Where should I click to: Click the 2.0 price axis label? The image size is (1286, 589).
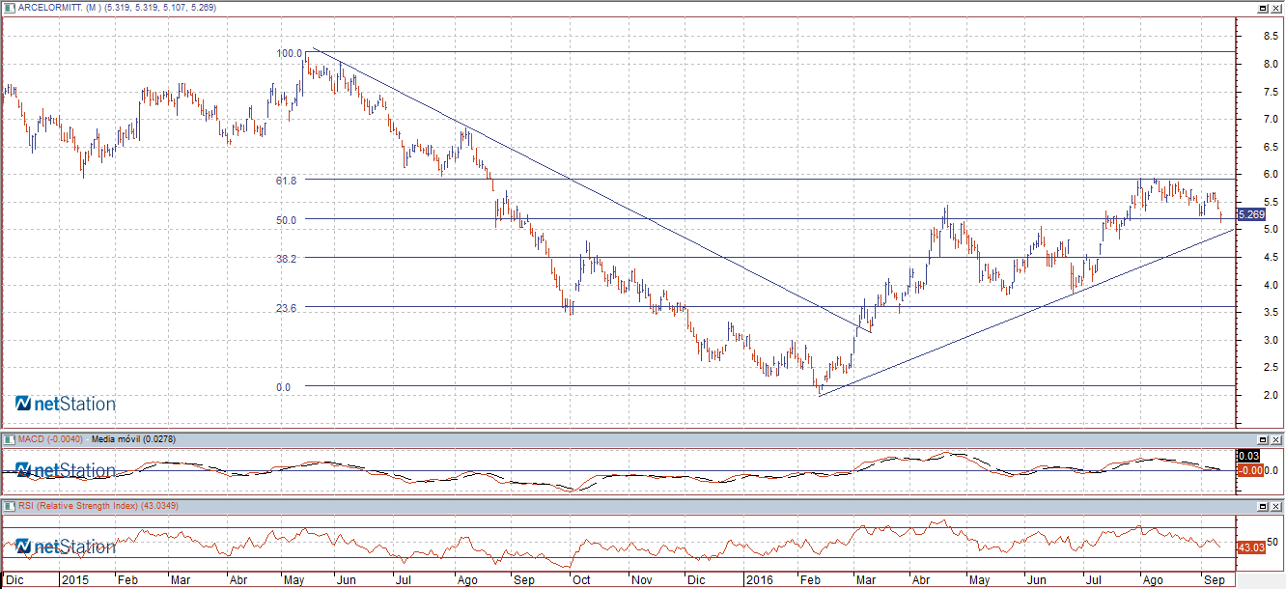(x=1271, y=395)
